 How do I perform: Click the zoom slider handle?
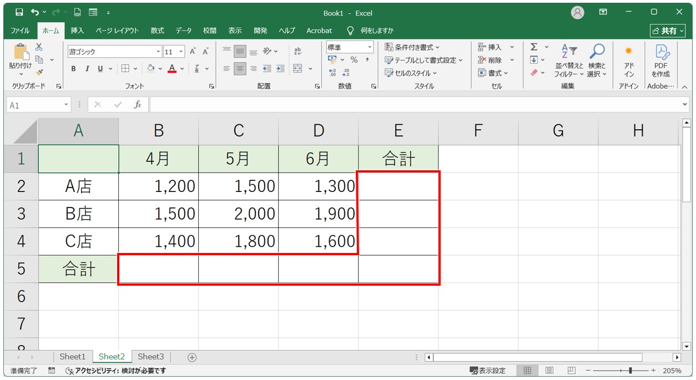(x=630, y=370)
